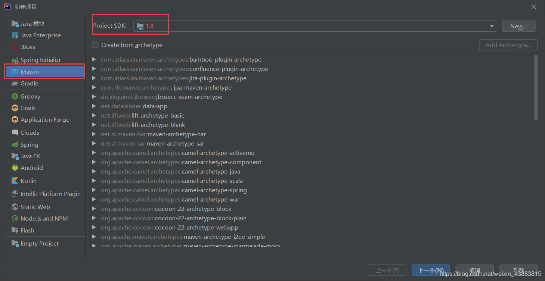Image resolution: width=545 pixels, height=281 pixels.
Task: Expand lift-archetype-basic node
Action: click(94, 116)
